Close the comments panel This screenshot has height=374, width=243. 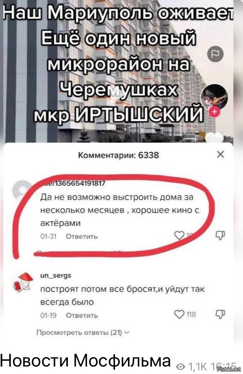220,155
